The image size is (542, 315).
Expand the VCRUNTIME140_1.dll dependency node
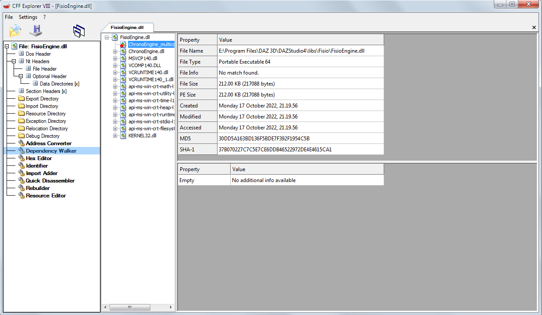point(115,79)
